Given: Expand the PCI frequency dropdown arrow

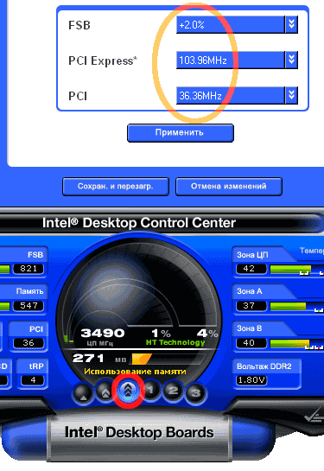Looking at the screenshot, I should tap(291, 95).
